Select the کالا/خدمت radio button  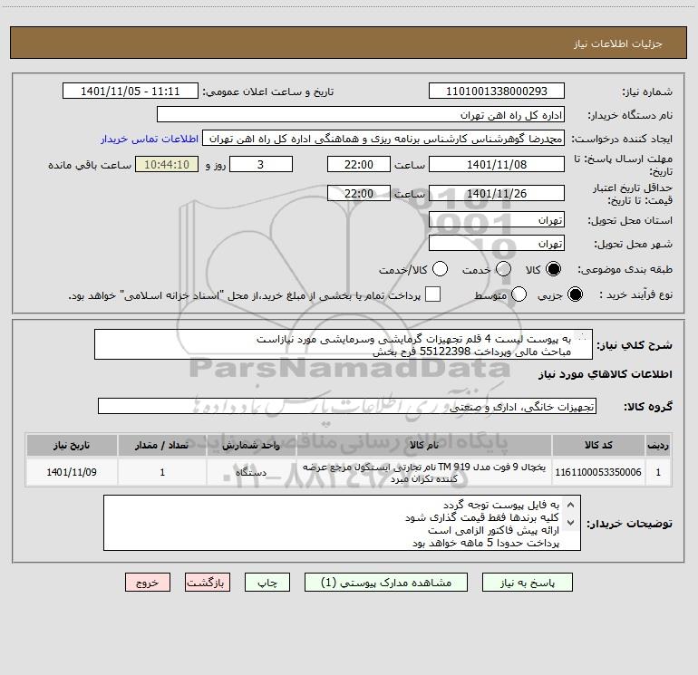441,269
